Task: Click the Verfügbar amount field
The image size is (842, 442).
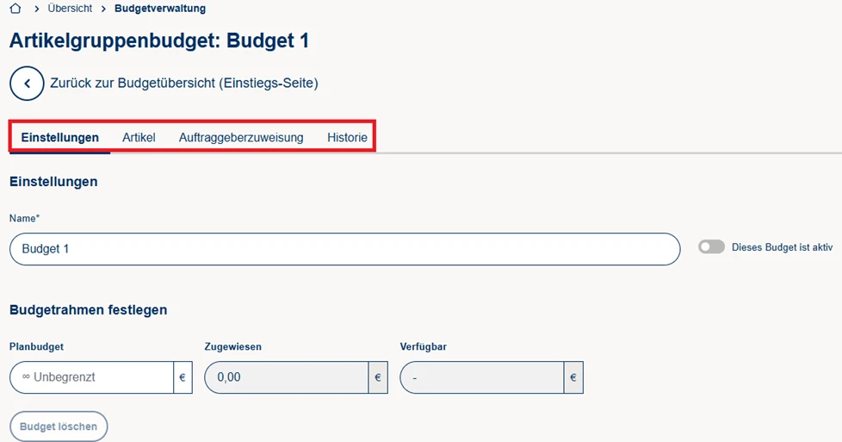Action: pos(481,377)
